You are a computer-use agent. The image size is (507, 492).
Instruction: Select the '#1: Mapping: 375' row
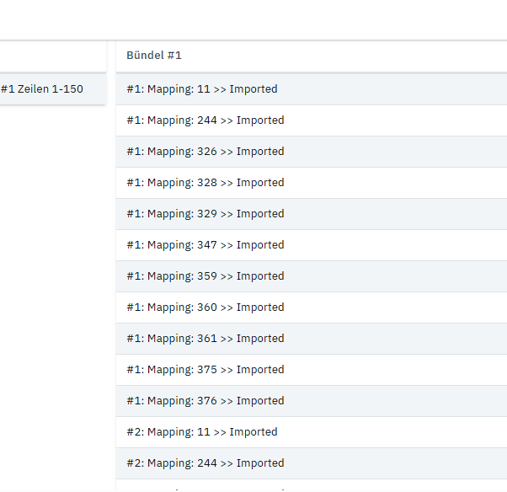(205, 370)
